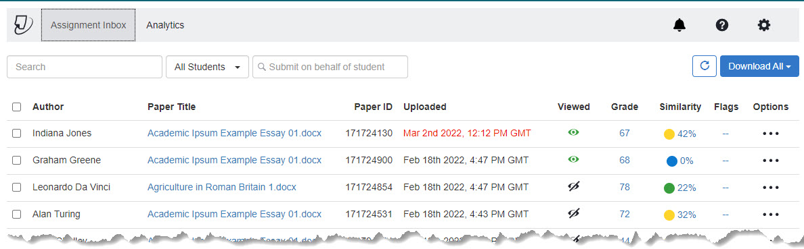Open the settings gear icon
The image size is (804, 249).
pos(764,25)
